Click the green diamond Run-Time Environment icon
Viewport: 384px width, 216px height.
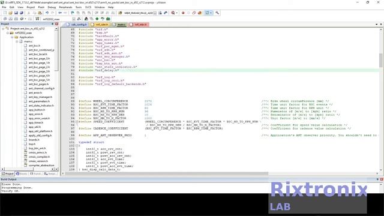[97, 19]
